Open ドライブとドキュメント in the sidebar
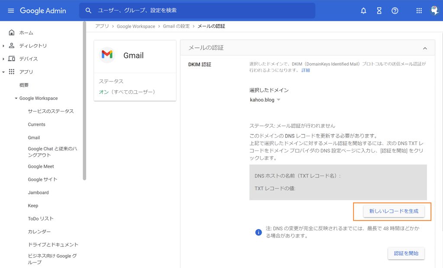This screenshot has width=443, height=268. coord(53,245)
